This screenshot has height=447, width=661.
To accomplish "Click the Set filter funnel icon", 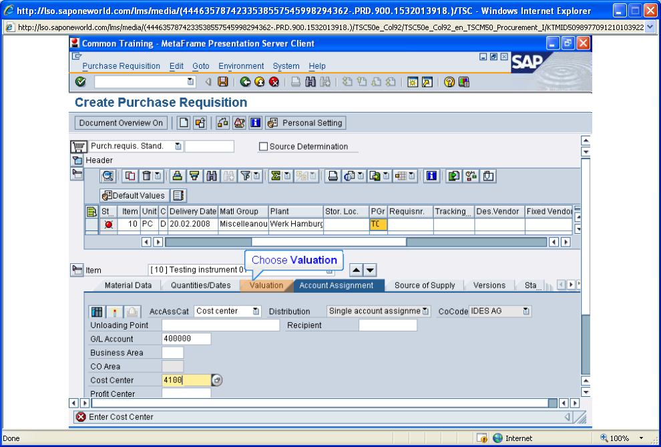I will pyautogui.click(x=244, y=176).
